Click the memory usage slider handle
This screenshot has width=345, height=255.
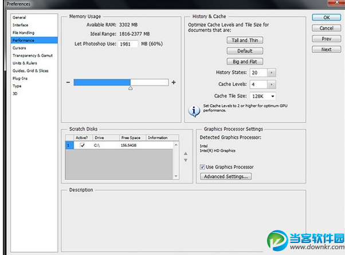[x=131, y=88]
